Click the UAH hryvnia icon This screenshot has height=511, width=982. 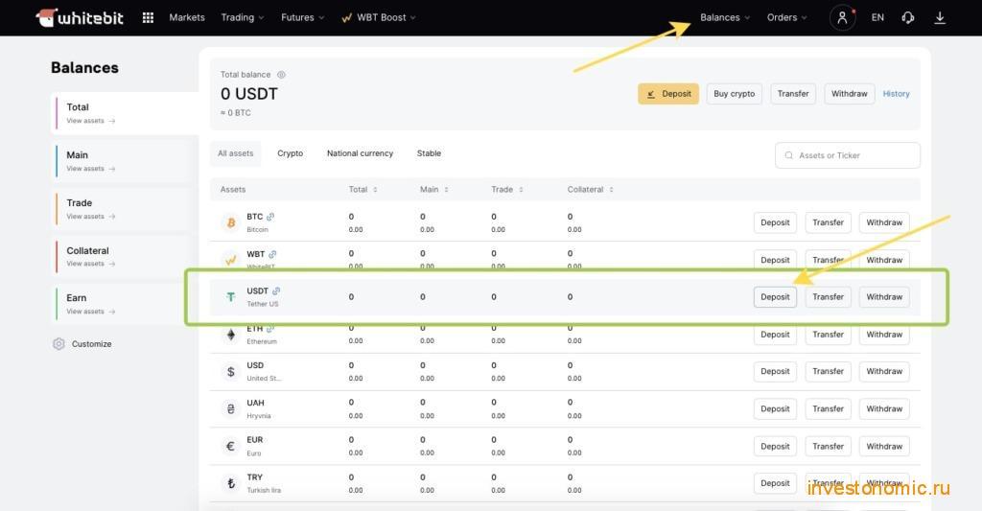pyautogui.click(x=231, y=409)
